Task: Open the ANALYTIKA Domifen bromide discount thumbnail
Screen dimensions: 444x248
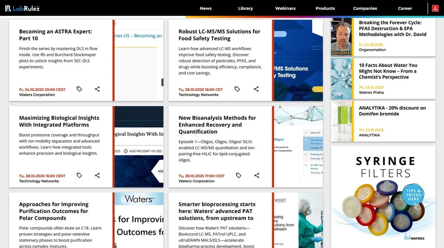Action: (341, 121)
